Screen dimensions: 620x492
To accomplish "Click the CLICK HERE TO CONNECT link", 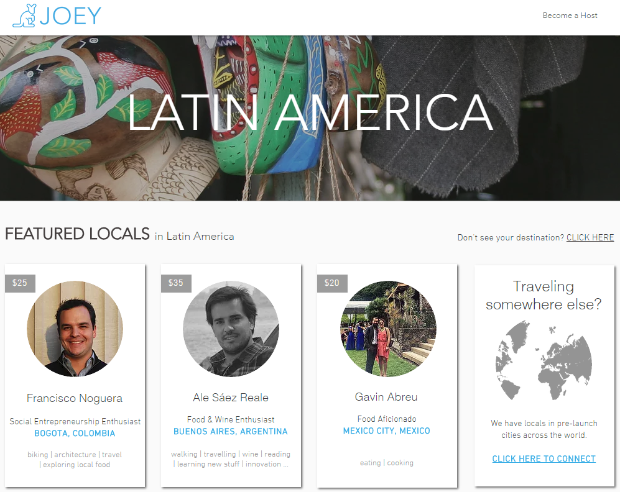I will coord(544,459).
